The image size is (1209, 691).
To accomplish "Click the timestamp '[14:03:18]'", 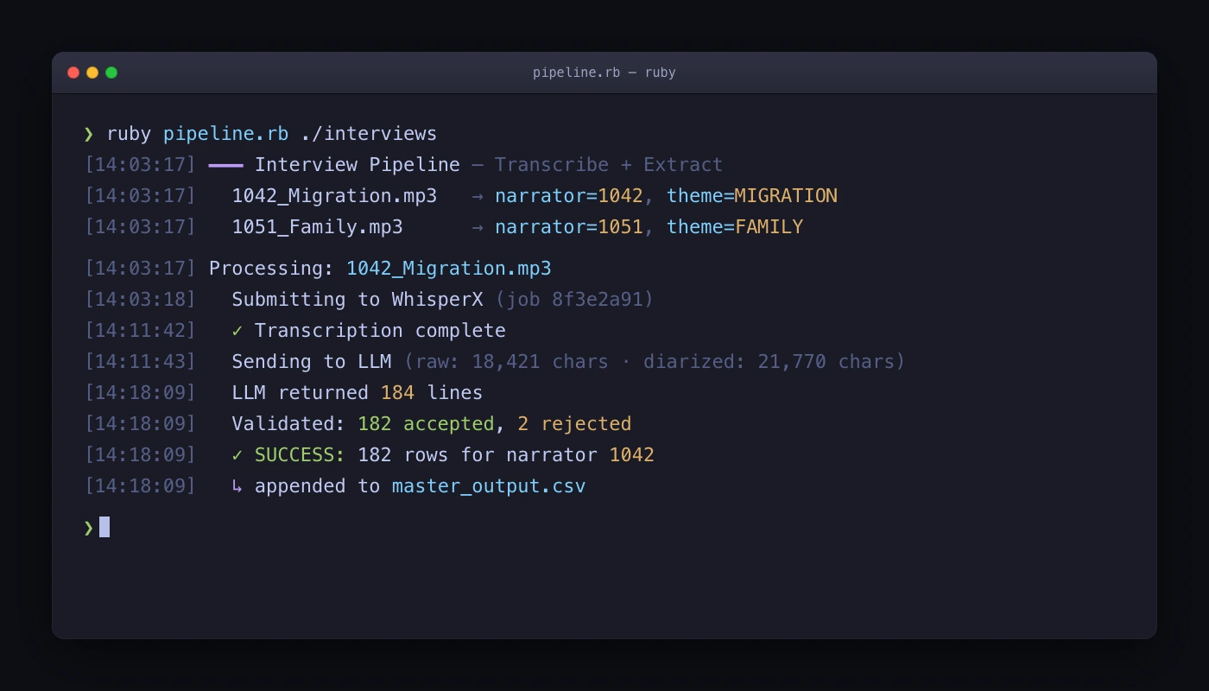I will coord(141,300).
